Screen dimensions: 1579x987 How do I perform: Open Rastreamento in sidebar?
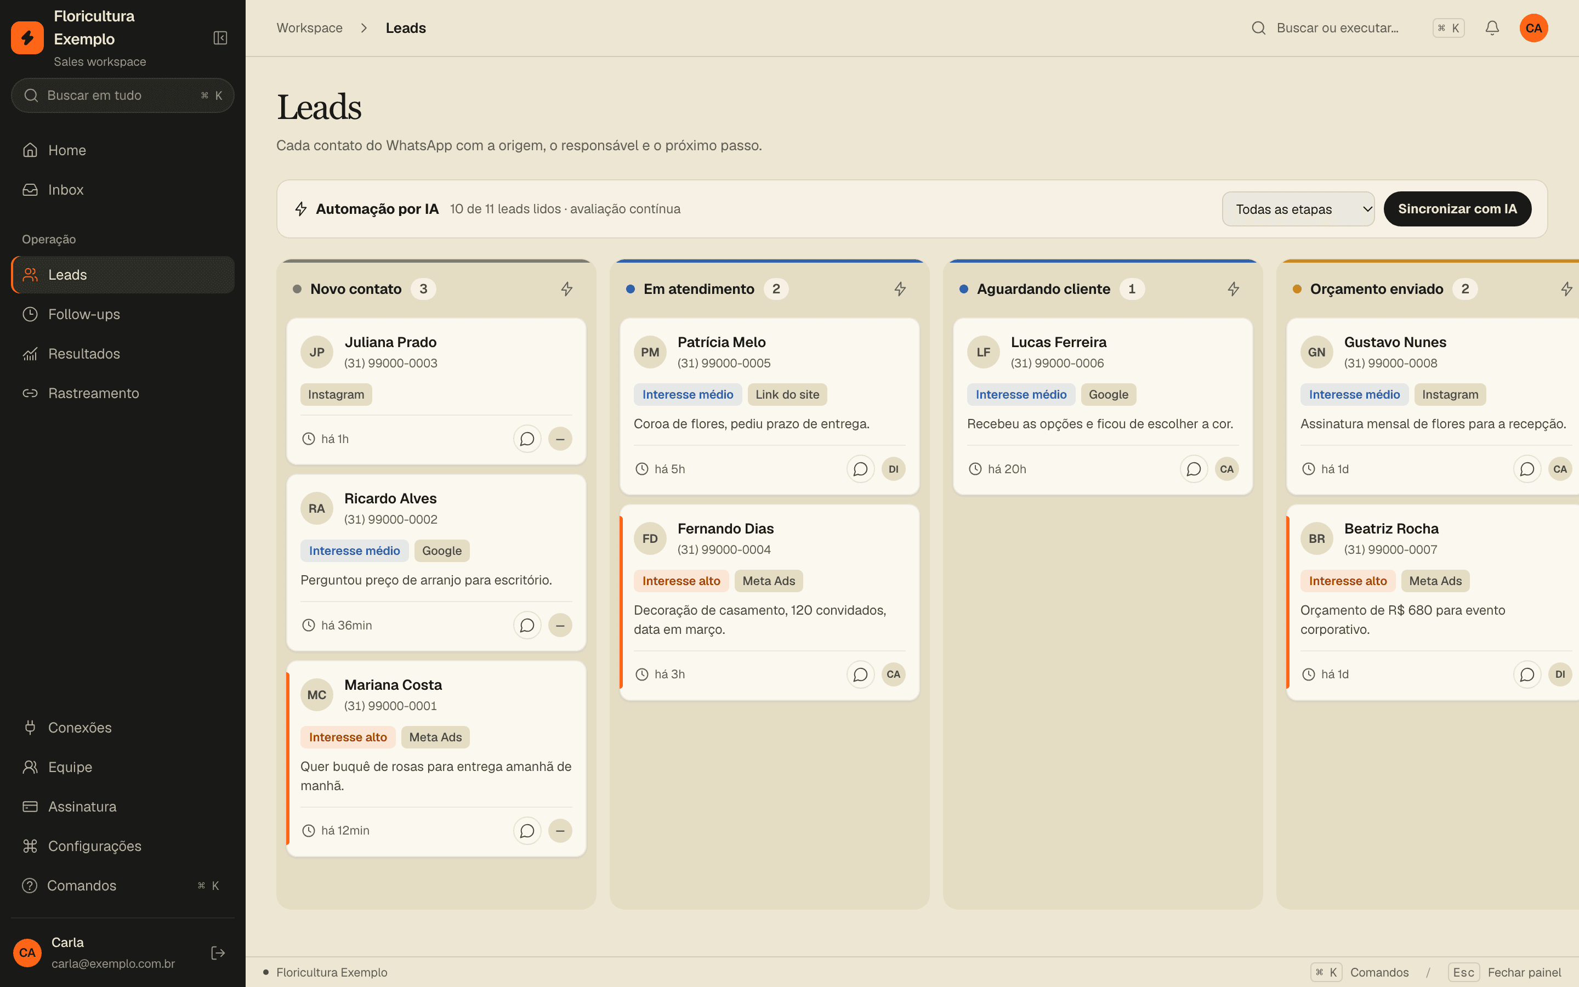[x=123, y=393]
